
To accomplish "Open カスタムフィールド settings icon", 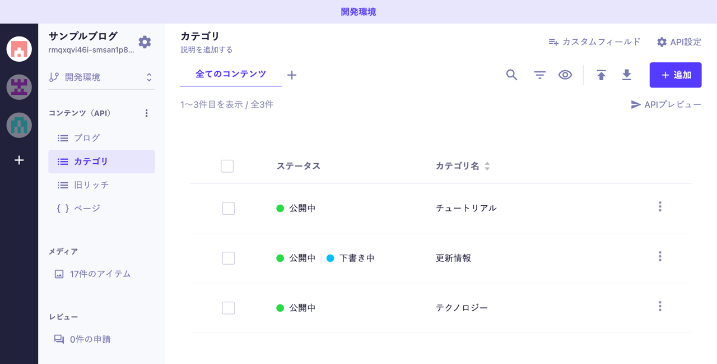I will 552,42.
